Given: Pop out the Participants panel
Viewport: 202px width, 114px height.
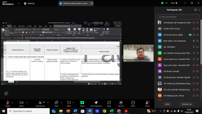Looking at the screenshot, I should click(x=195, y=10).
